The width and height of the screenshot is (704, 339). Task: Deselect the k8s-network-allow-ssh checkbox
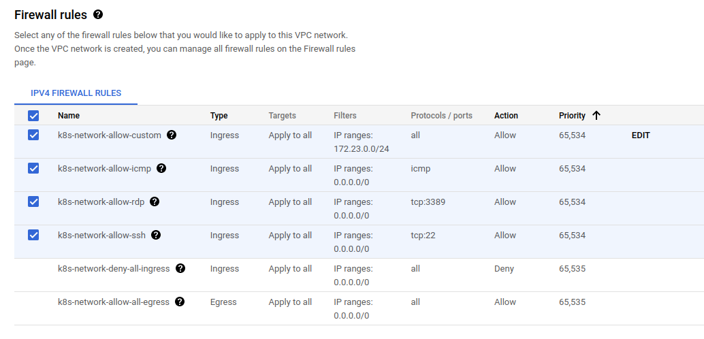(33, 235)
